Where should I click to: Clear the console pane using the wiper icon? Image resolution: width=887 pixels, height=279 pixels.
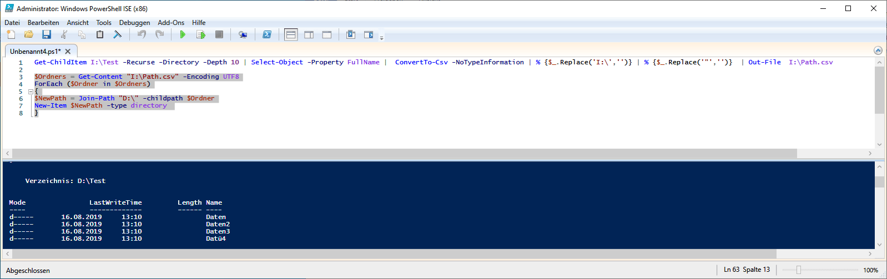point(118,34)
